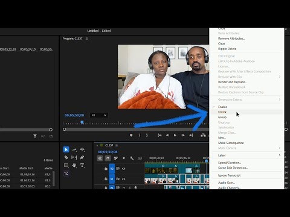Toggle track lock on V2
This screenshot has height=217, width=290.
(106, 169)
